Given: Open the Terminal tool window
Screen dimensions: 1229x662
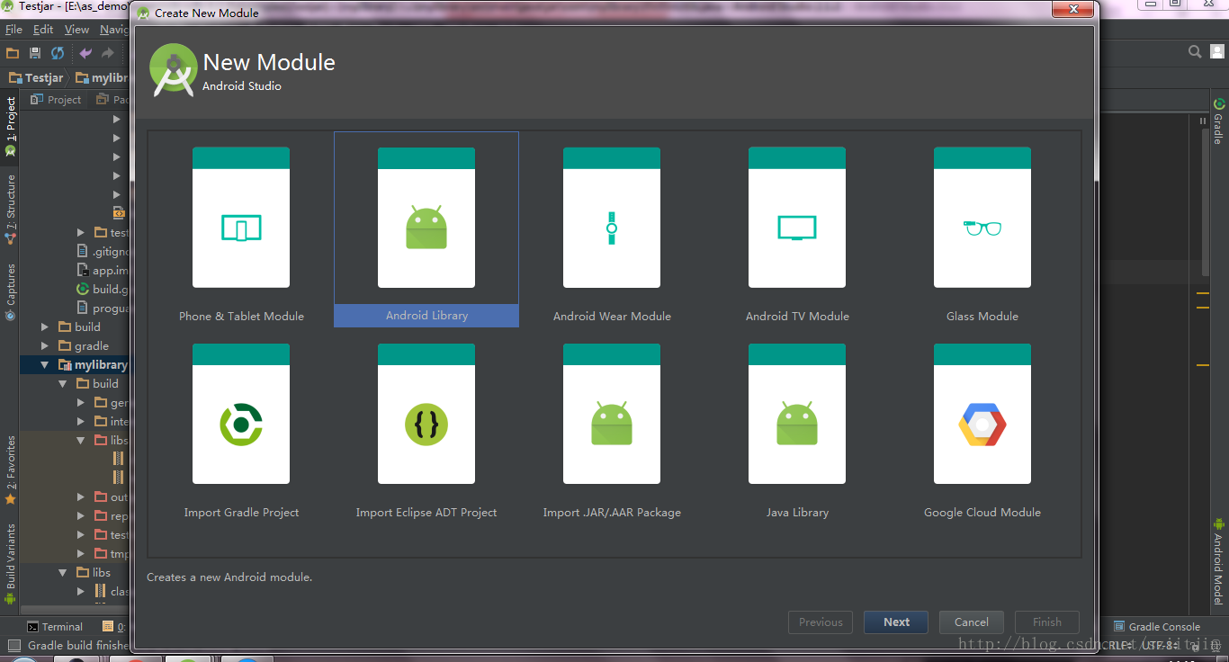Looking at the screenshot, I should 55,627.
